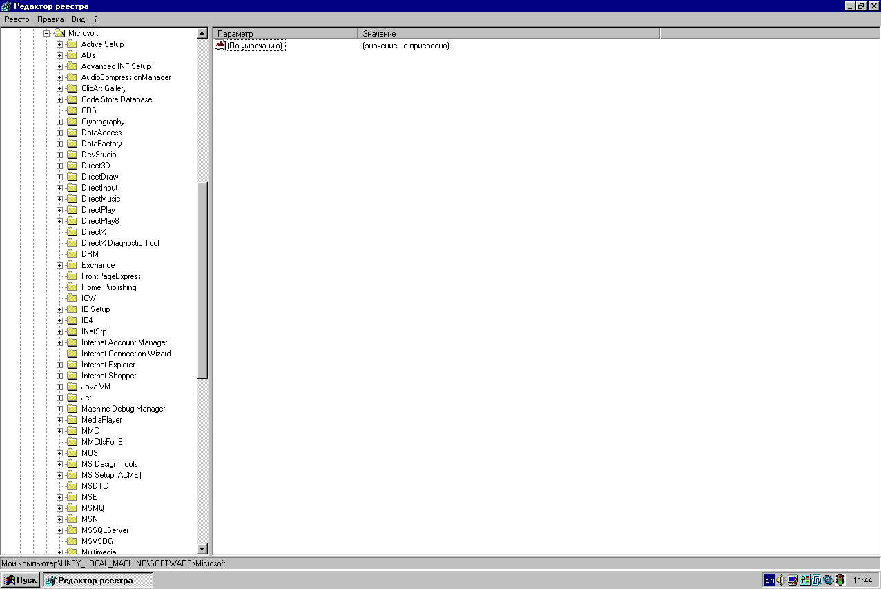Select the MediaPlayer key in tree
The height and width of the screenshot is (589, 881).
[x=101, y=420]
